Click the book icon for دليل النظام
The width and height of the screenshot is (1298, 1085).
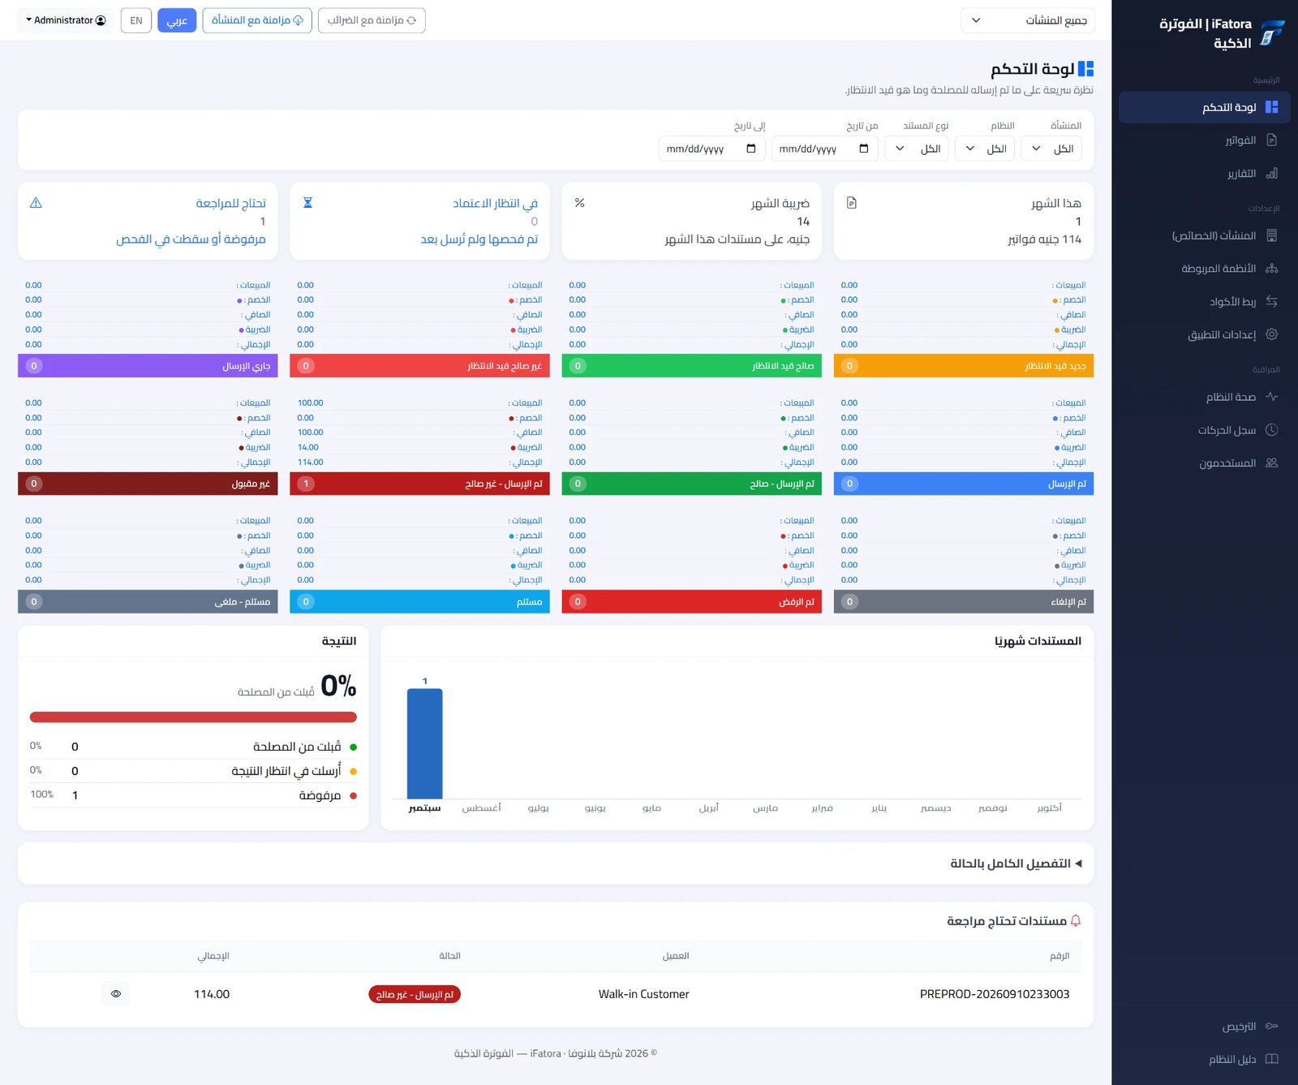coord(1271,1059)
